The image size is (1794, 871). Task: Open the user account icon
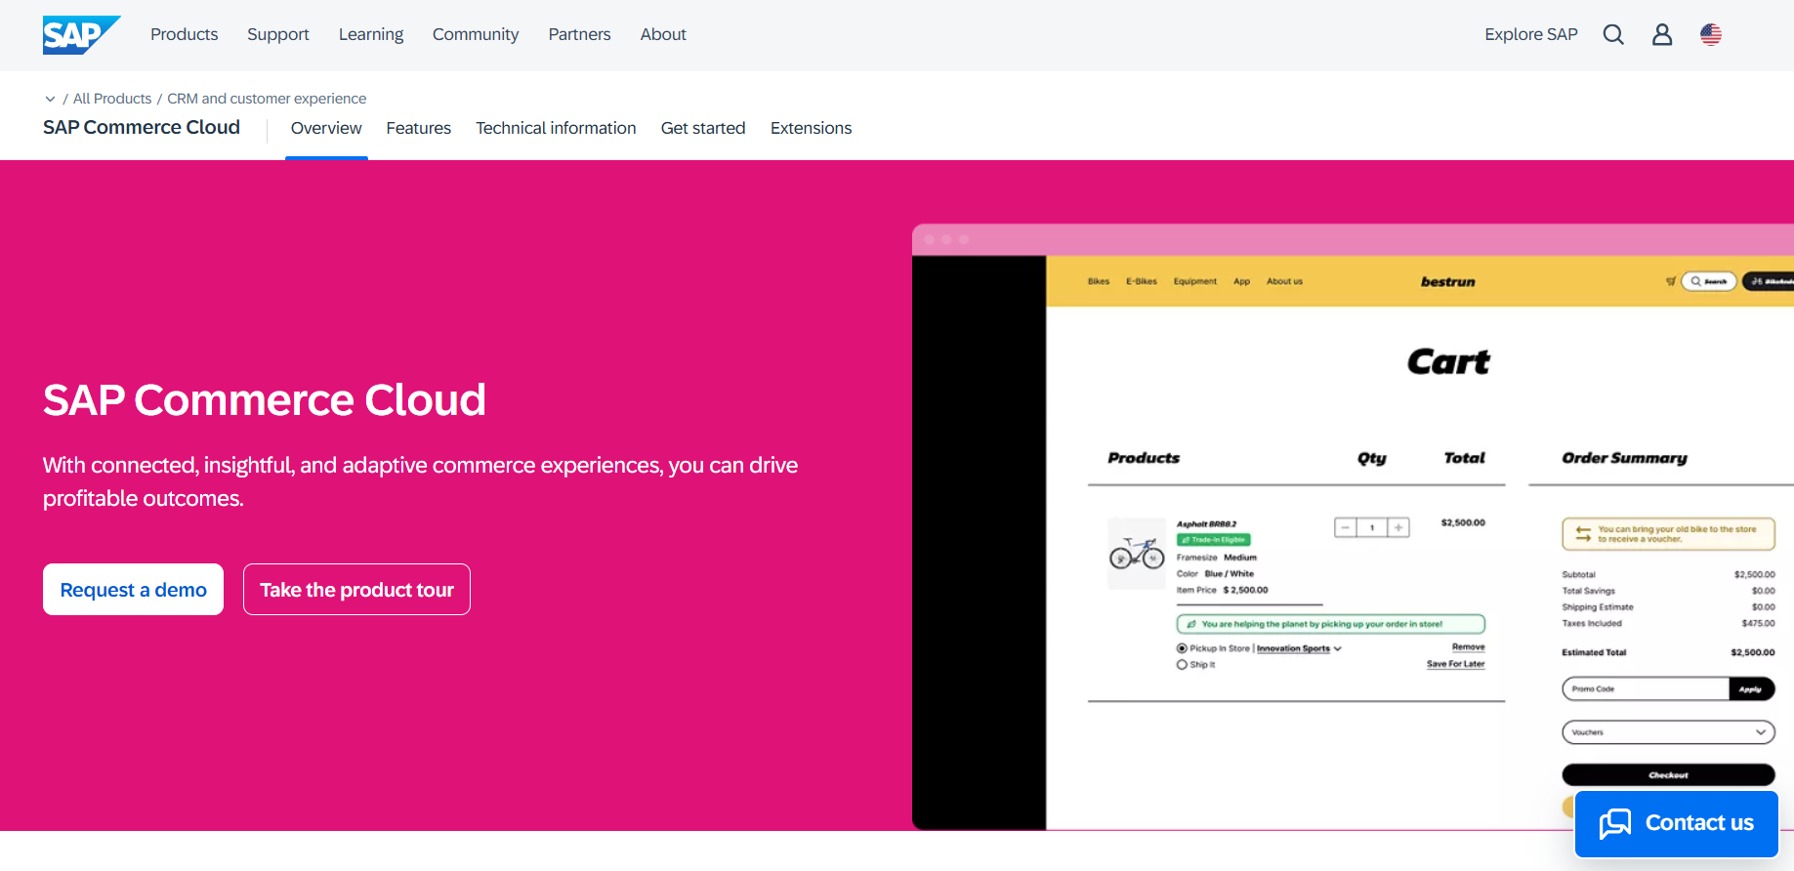(x=1662, y=35)
